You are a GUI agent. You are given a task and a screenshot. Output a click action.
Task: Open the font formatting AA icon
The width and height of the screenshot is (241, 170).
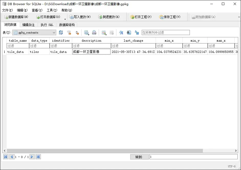pyautogui.click(x=121, y=32)
